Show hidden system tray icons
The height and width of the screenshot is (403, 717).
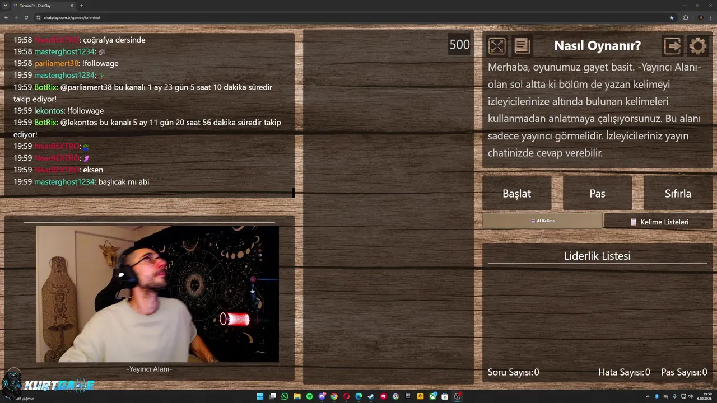[648, 396]
